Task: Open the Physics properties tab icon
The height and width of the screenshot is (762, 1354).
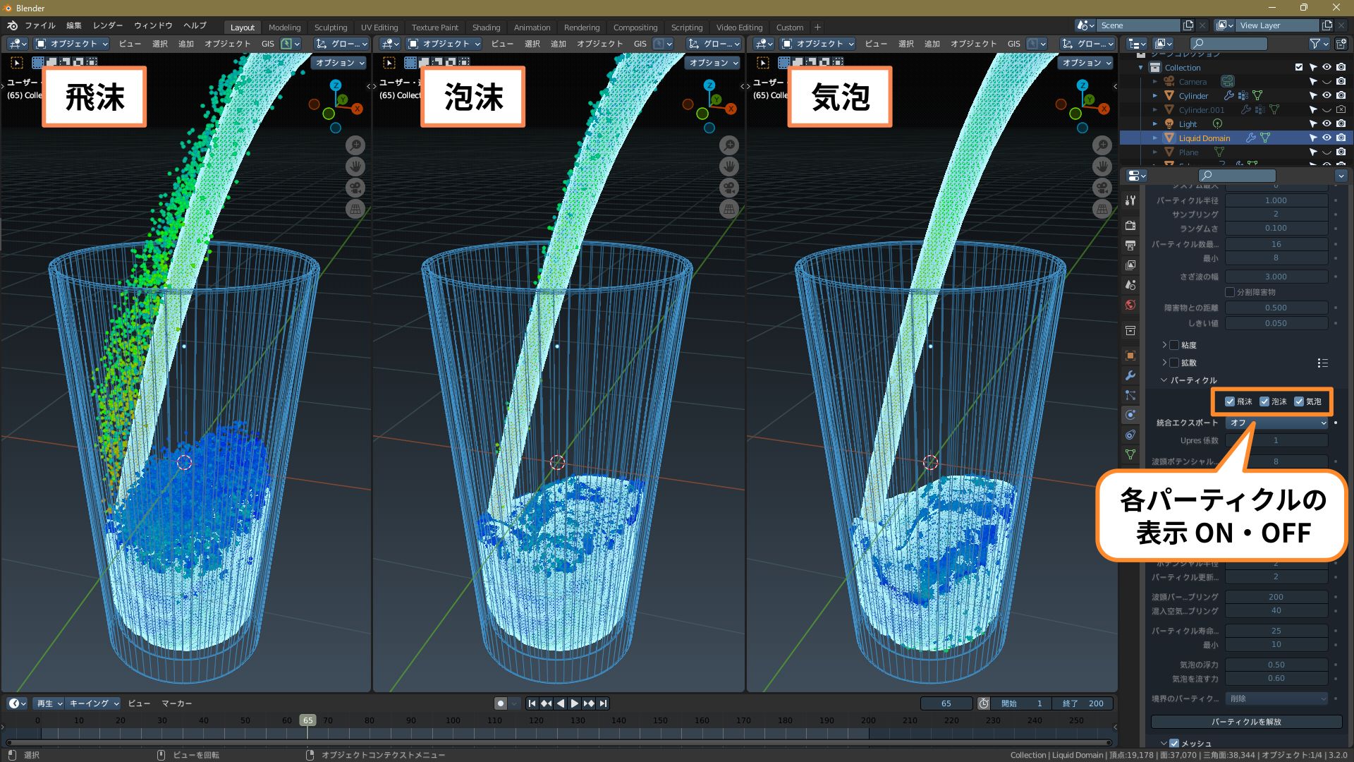Action: pos(1130,415)
